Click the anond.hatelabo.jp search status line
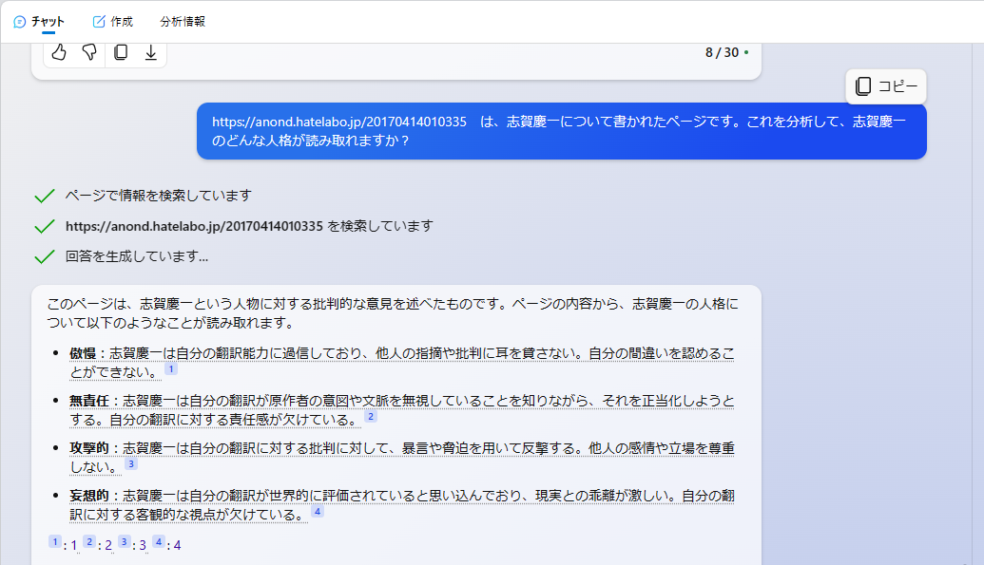 click(x=249, y=226)
